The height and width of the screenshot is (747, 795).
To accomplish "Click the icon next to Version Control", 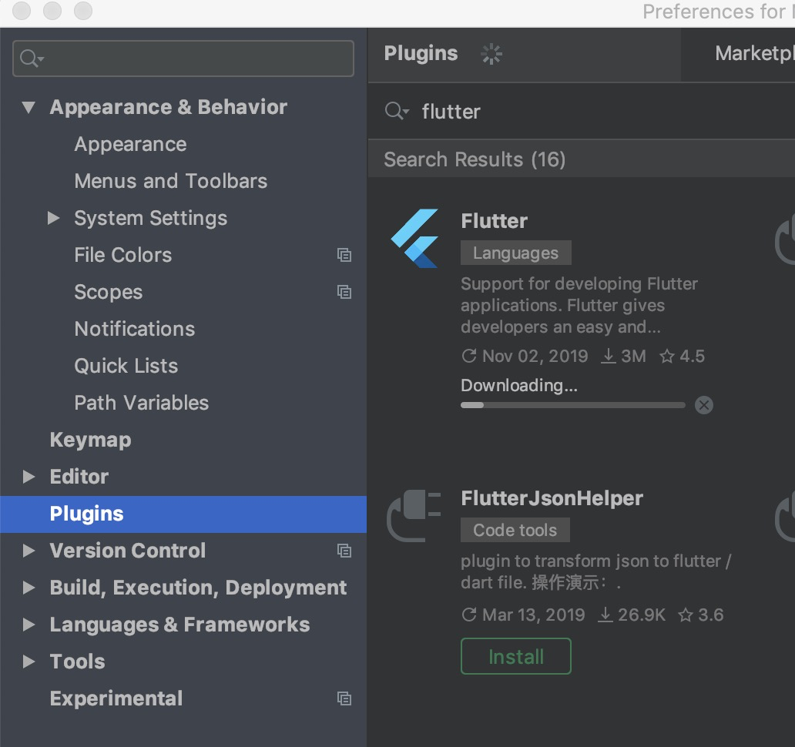I will [344, 551].
